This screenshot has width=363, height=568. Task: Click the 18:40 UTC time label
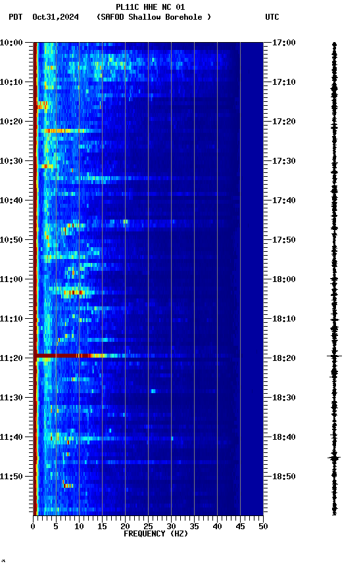[x=284, y=437]
